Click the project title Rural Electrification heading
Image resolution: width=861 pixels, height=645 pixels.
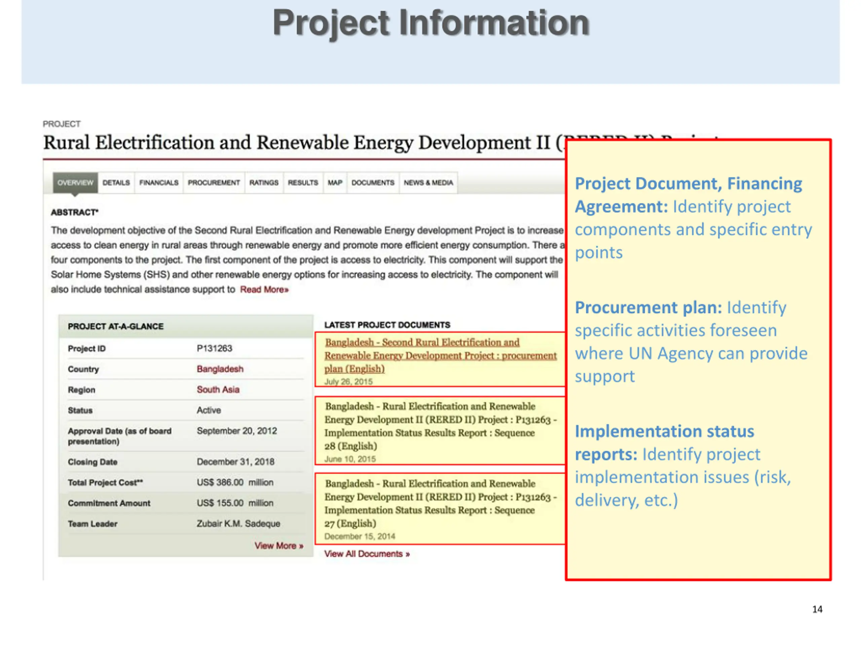point(304,142)
